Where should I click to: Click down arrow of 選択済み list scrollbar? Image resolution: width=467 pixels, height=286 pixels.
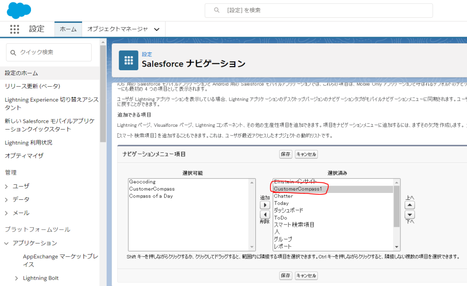(x=396, y=247)
